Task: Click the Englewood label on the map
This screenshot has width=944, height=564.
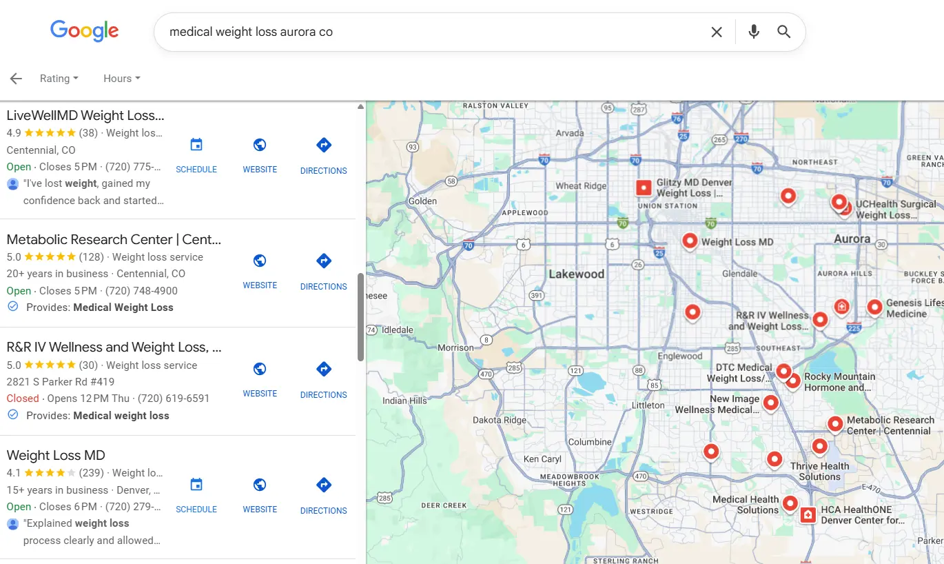Action: pyautogui.click(x=679, y=356)
